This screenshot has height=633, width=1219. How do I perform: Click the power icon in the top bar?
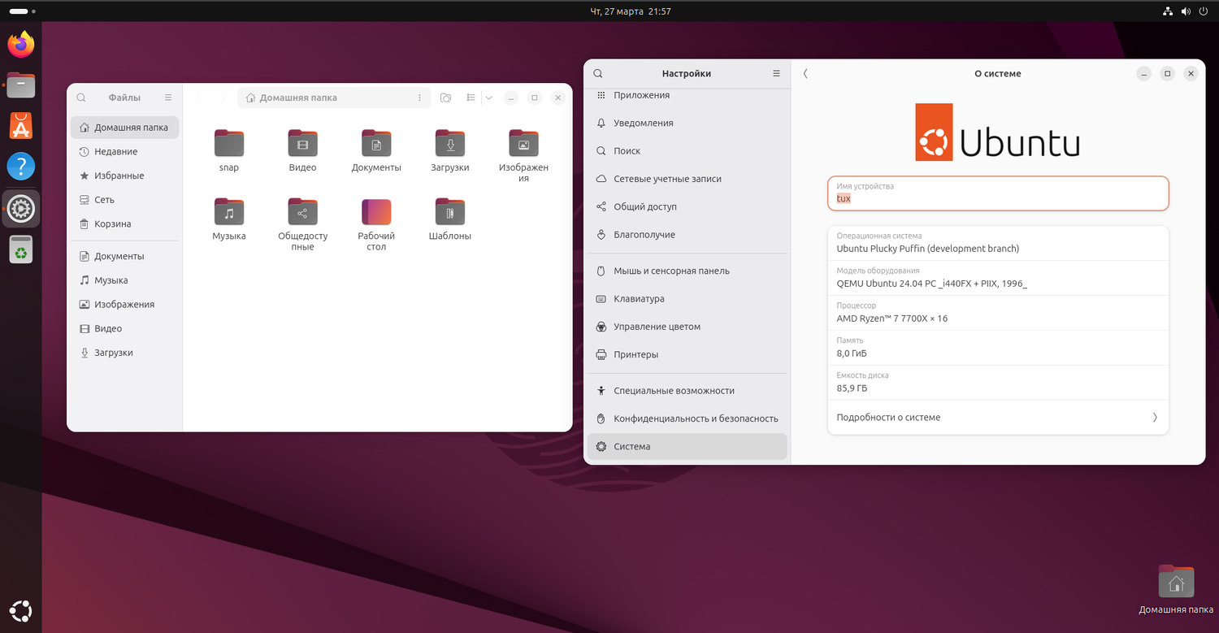point(1203,11)
